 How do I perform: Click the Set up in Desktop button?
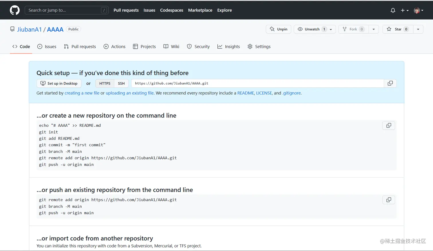(59, 83)
